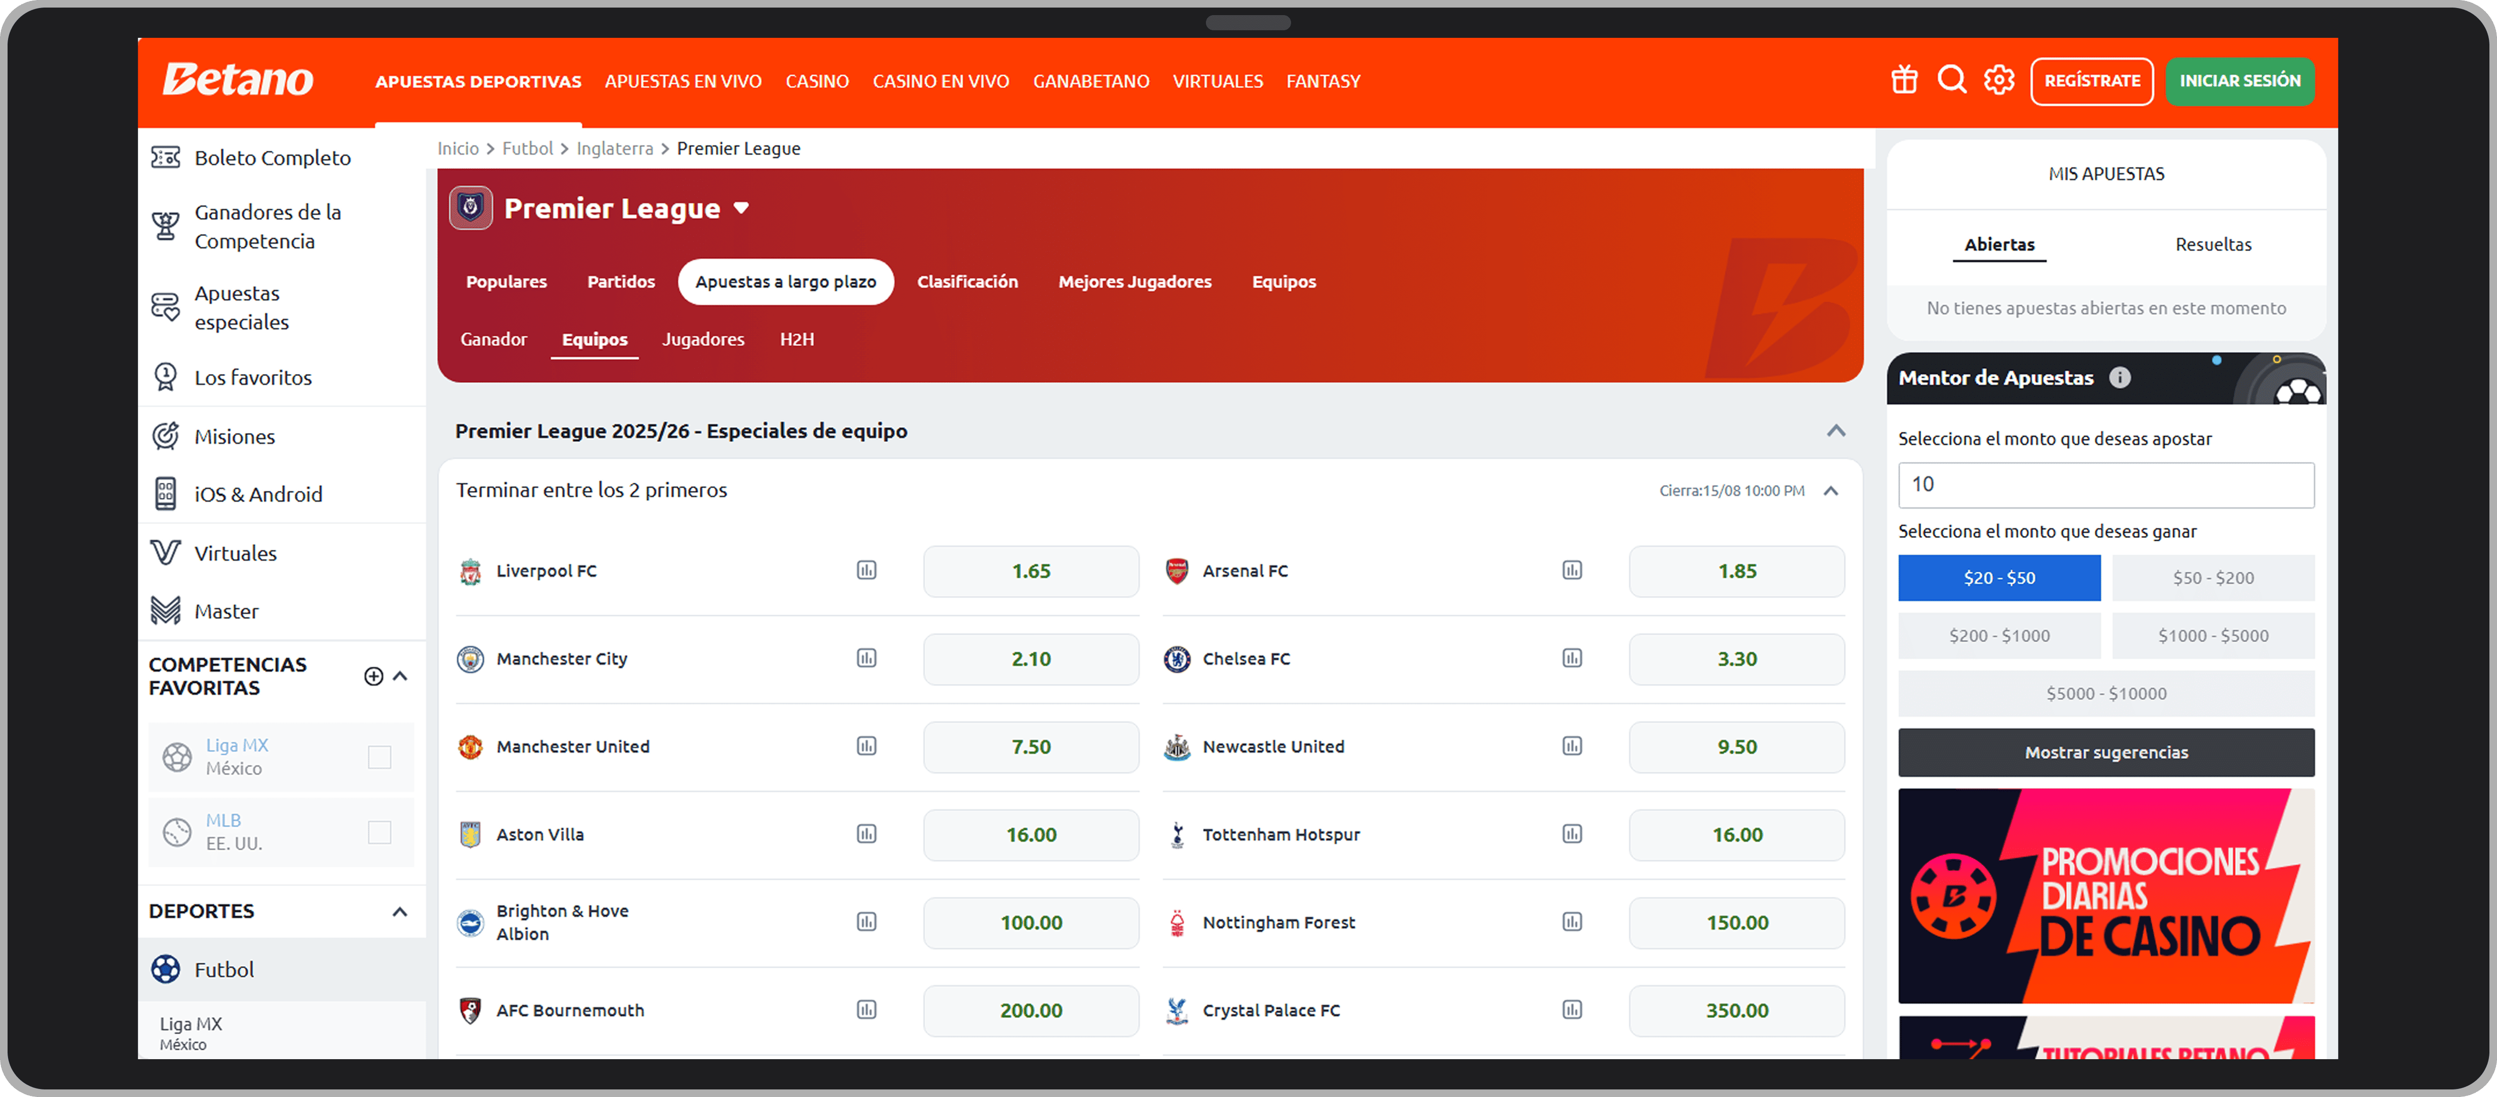
Task: Open stats icon for Nottingham Forest
Action: tap(1572, 922)
